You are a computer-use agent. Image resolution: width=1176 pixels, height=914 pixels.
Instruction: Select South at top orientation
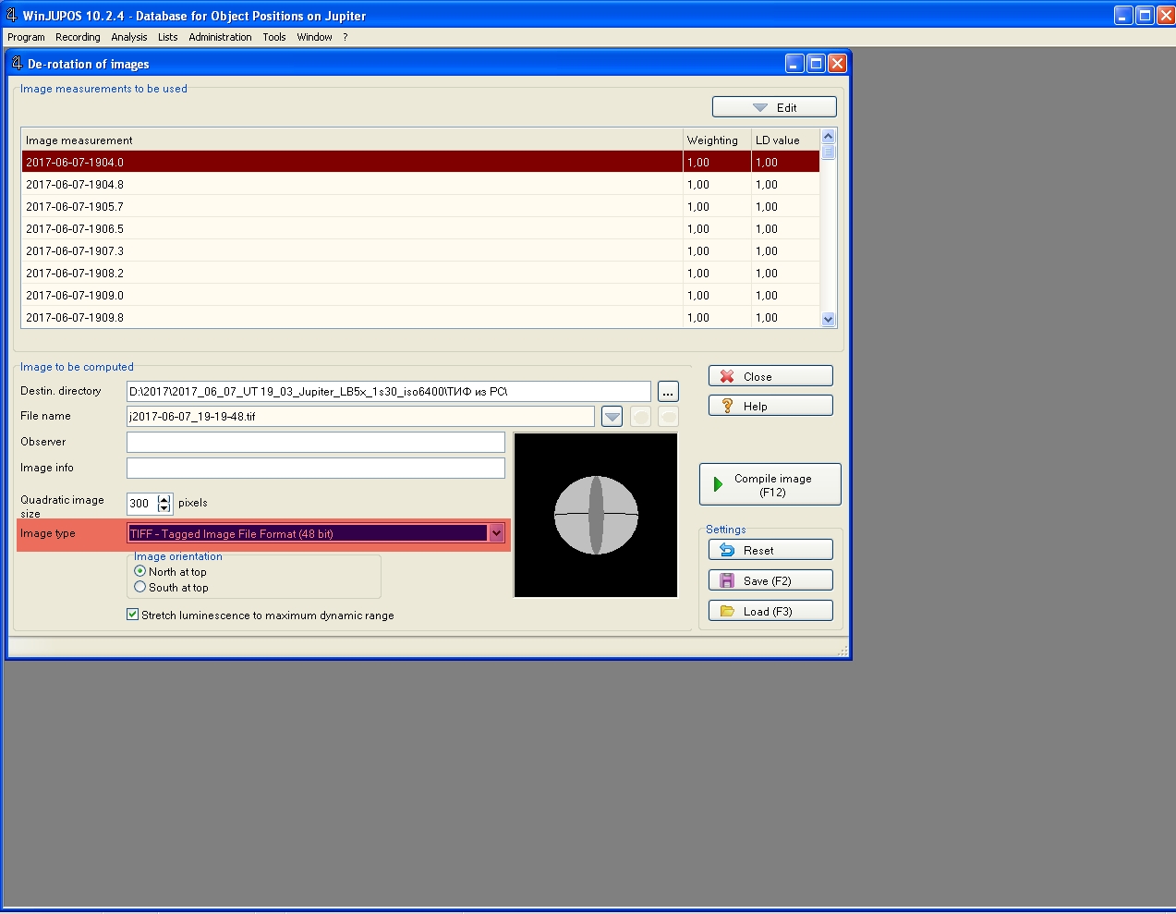coord(140,587)
